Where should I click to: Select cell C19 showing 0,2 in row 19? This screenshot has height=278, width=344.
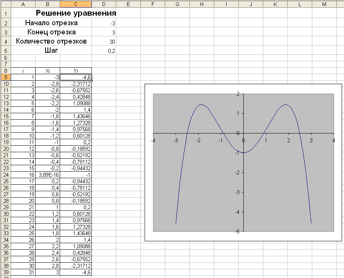click(x=76, y=142)
